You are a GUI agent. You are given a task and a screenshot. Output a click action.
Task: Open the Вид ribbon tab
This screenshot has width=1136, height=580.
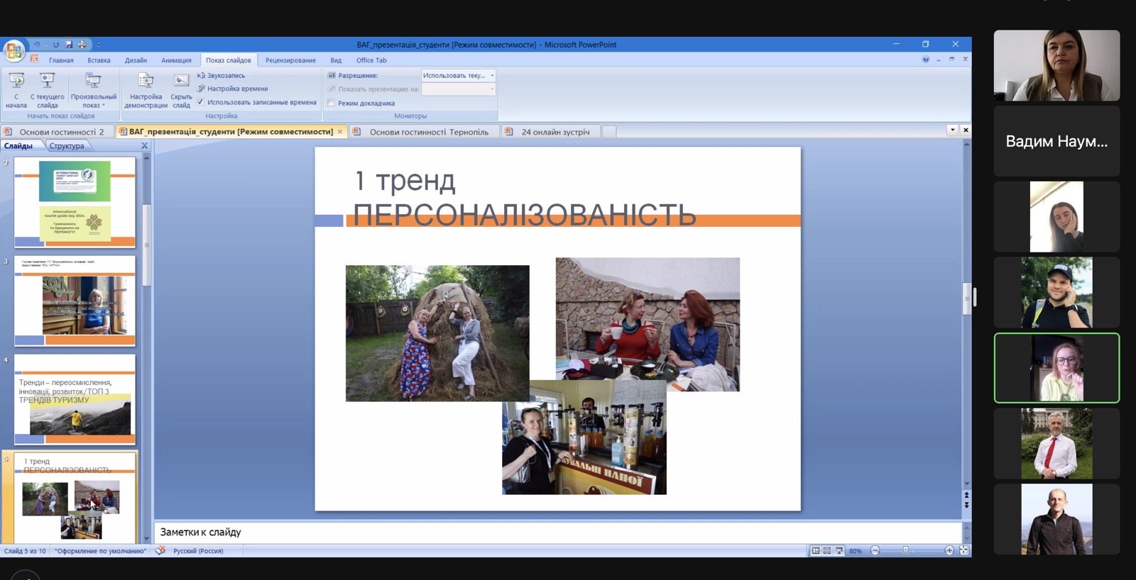336,60
